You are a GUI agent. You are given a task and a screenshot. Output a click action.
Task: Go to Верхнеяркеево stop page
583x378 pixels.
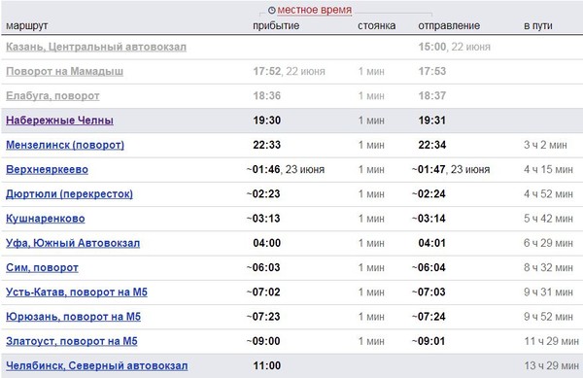tap(47, 169)
